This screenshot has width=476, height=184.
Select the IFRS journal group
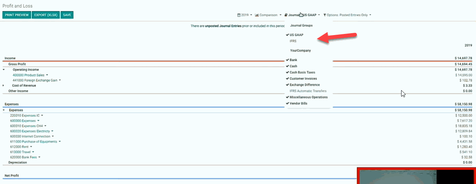(x=293, y=41)
